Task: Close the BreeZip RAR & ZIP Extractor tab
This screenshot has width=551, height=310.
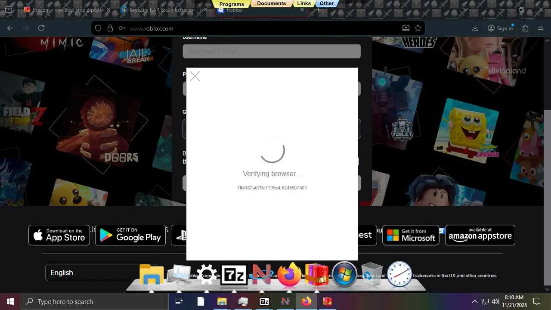Action: pyautogui.click(x=205, y=9)
